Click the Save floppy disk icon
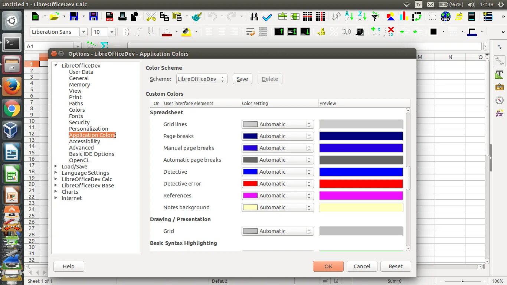 point(74,16)
